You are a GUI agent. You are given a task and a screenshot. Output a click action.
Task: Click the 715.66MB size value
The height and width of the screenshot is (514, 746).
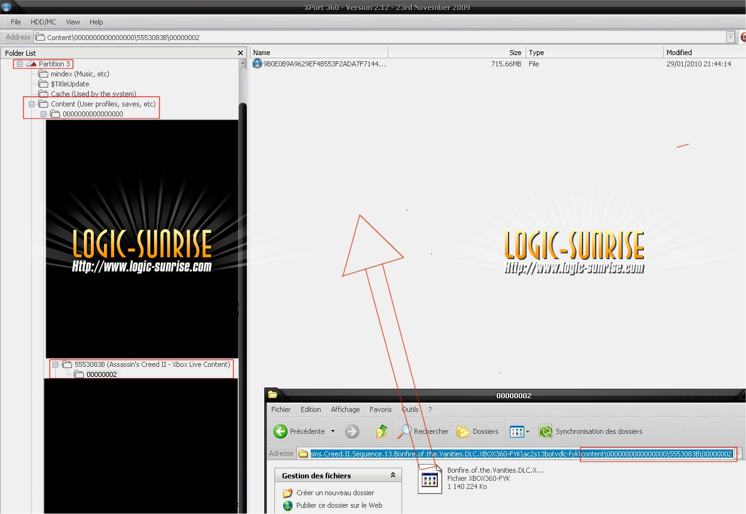506,64
